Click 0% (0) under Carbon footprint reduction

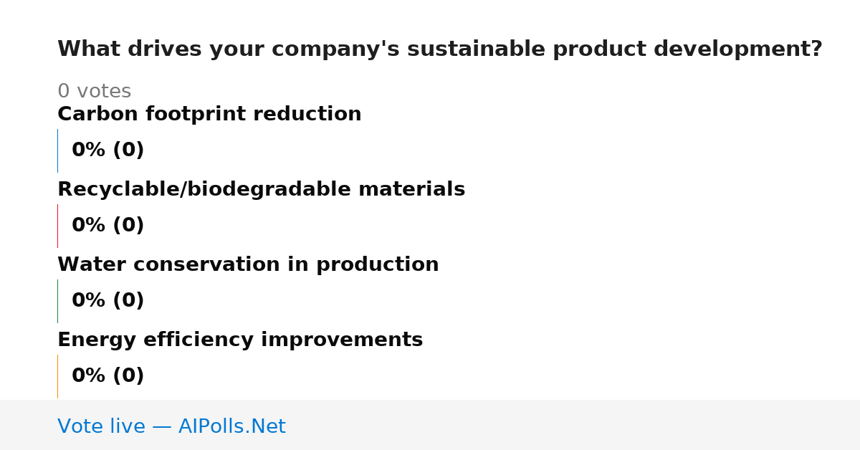point(108,150)
